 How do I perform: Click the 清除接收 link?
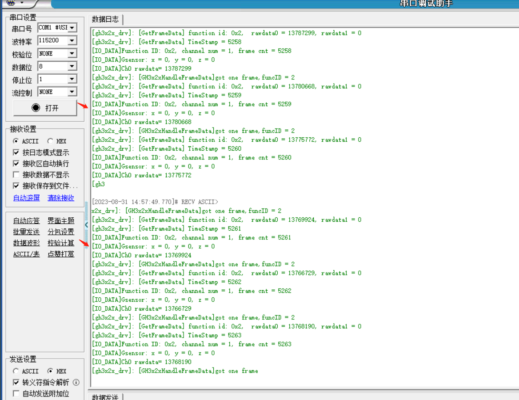point(61,198)
